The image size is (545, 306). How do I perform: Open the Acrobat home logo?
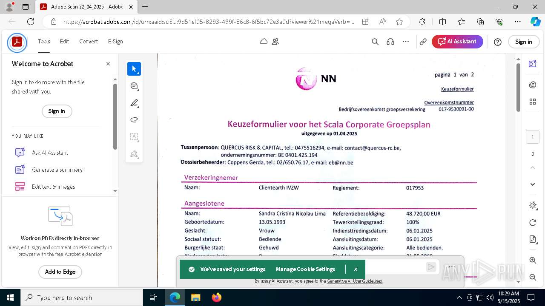pos(17,42)
